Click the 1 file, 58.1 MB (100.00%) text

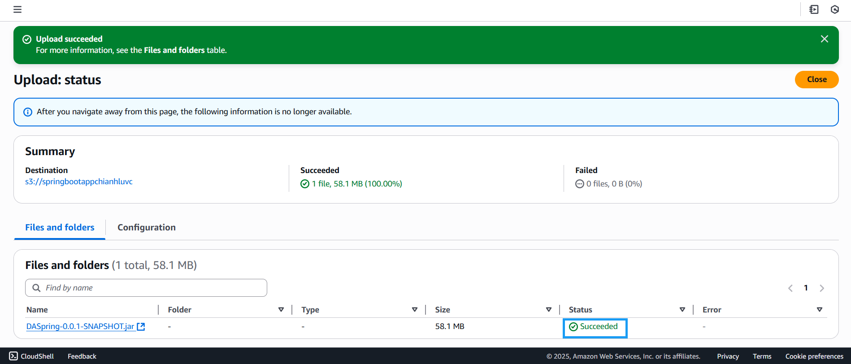coord(357,184)
